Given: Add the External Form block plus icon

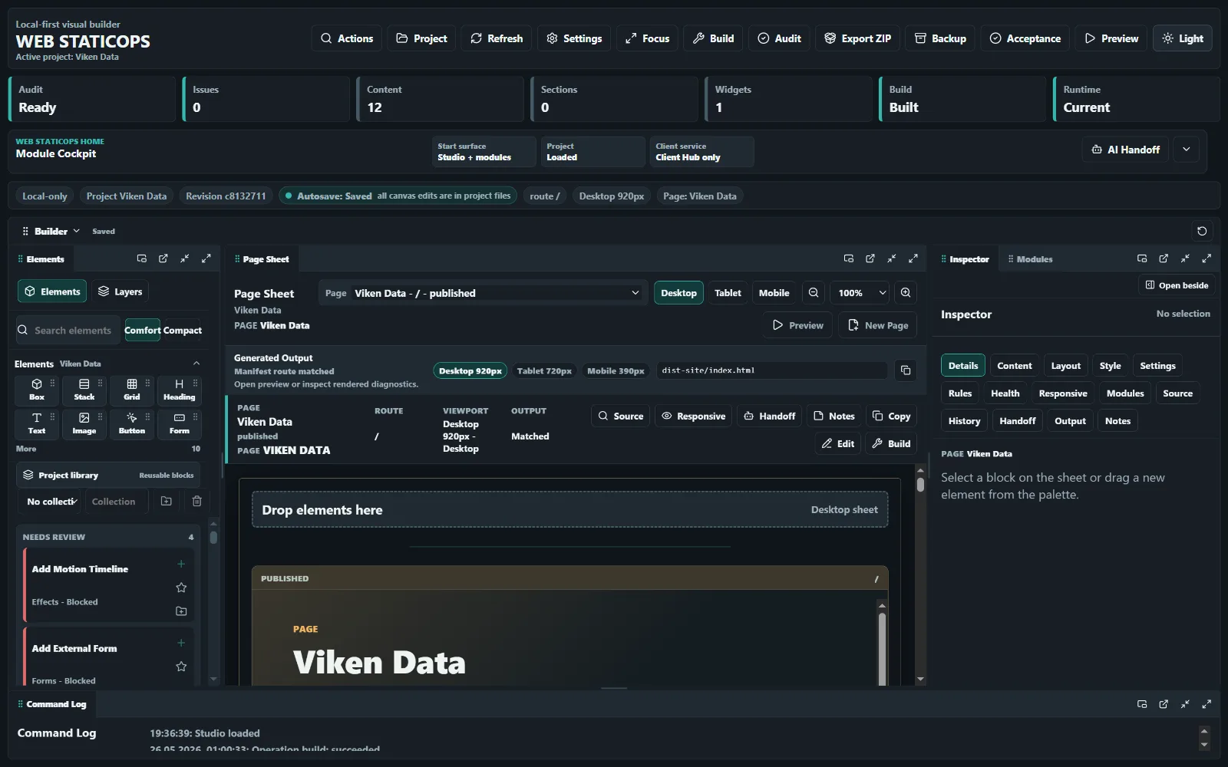Looking at the screenshot, I should point(181,643).
